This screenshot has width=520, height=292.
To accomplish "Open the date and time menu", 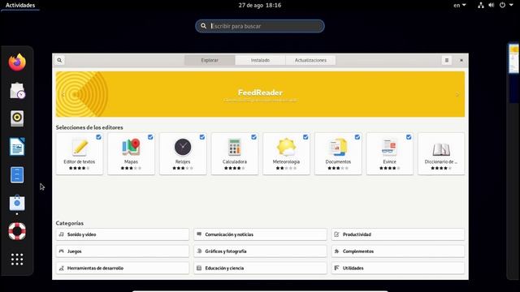I will 260,5.
